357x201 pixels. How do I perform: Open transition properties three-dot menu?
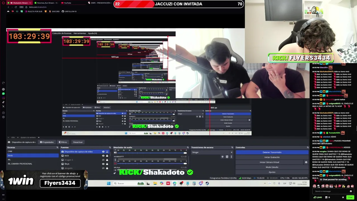point(231,157)
